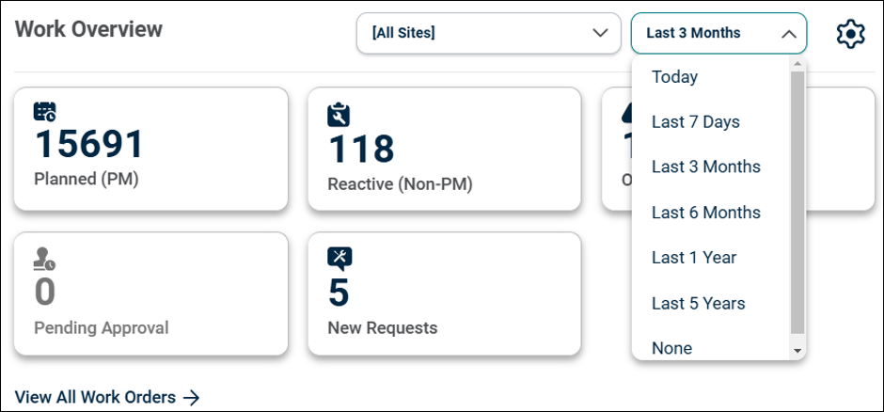Click the All Sites dropdown chevron
884x412 pixels.
600,33
